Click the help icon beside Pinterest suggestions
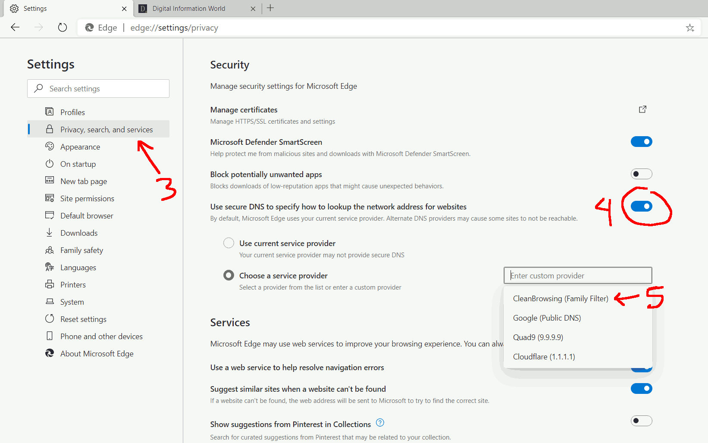The width and height of the screenshot is (708, 443). (x=380, y=423)
